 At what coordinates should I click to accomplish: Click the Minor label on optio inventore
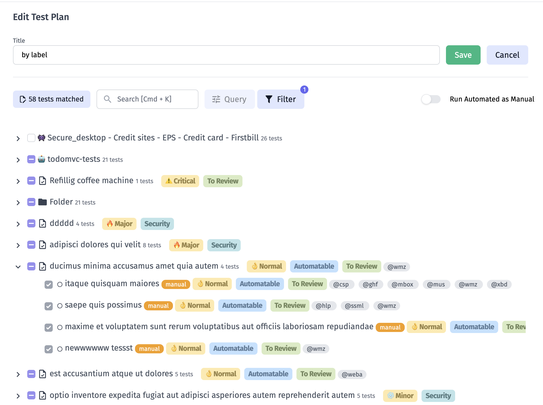pos(400,396)
